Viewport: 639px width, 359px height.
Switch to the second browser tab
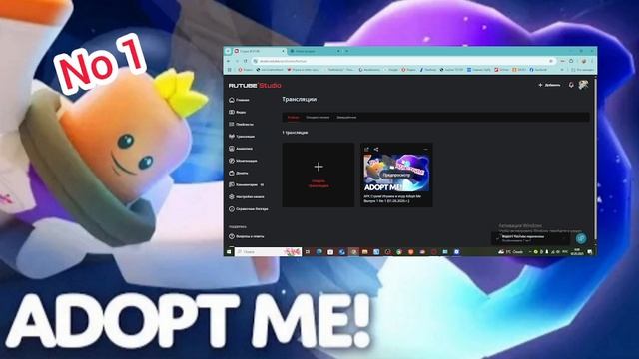315,51
